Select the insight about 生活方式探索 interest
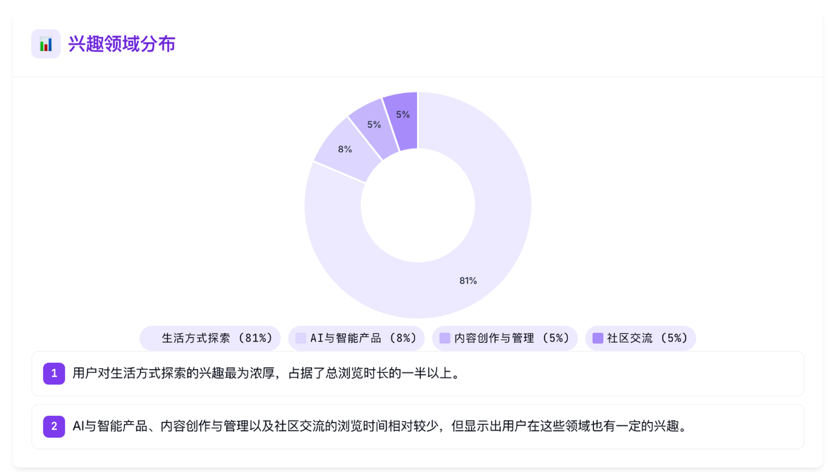The width and height of the screenshot is (829, 472). [x=418, y=374]
